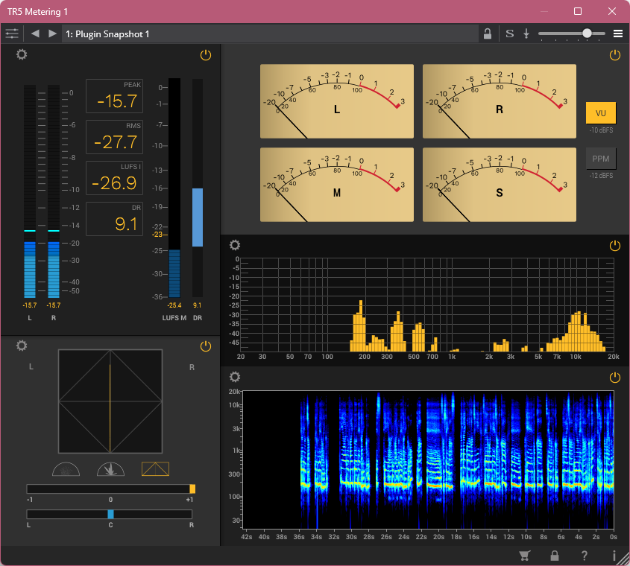The height and width of the screenshot is (566, 630).
Task: Open spectrogram panel gear settings
Action: (x=235, y=377)
